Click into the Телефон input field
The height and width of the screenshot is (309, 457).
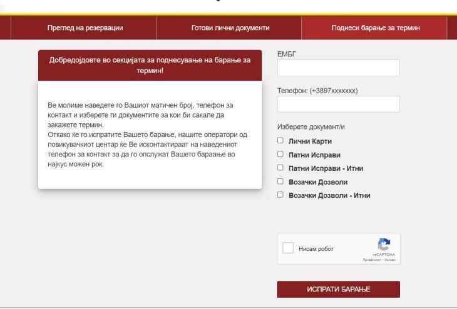point(338,104)
